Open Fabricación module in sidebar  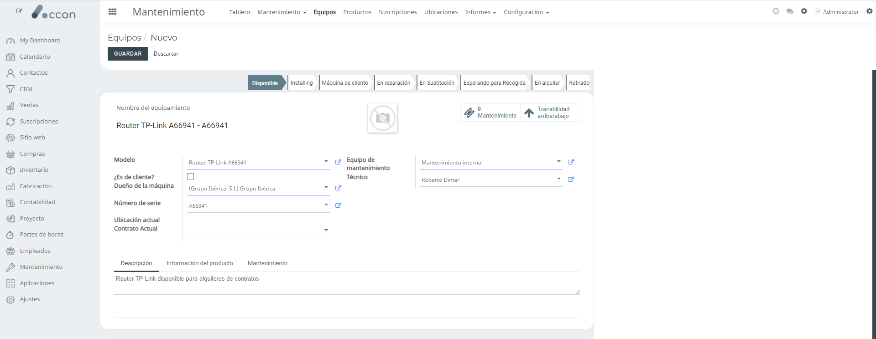point(36,186)
